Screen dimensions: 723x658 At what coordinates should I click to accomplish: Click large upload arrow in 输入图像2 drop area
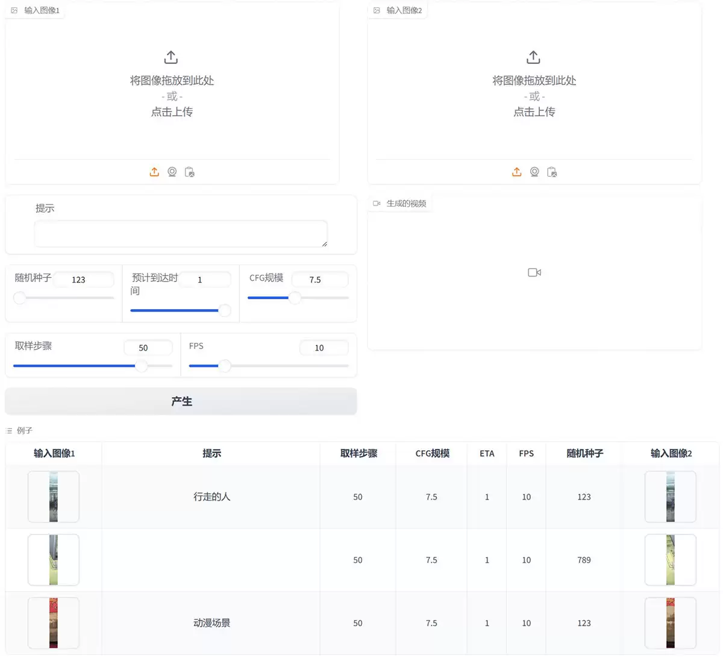point(533,57)
